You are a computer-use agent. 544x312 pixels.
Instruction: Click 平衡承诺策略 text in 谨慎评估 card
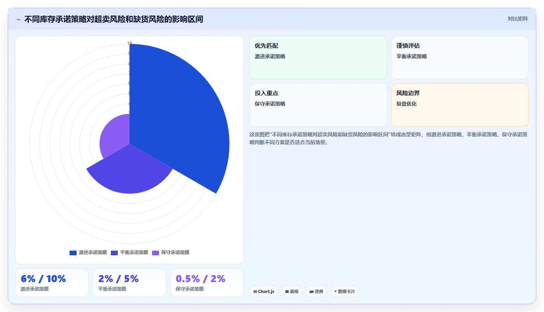tap(411, 57)
